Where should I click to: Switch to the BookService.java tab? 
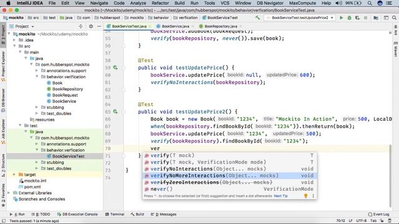pyautogui.click(x=175, y=26)
